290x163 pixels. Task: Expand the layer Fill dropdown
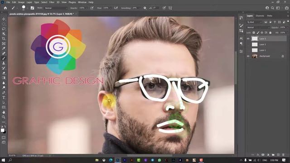click(287, 33)
